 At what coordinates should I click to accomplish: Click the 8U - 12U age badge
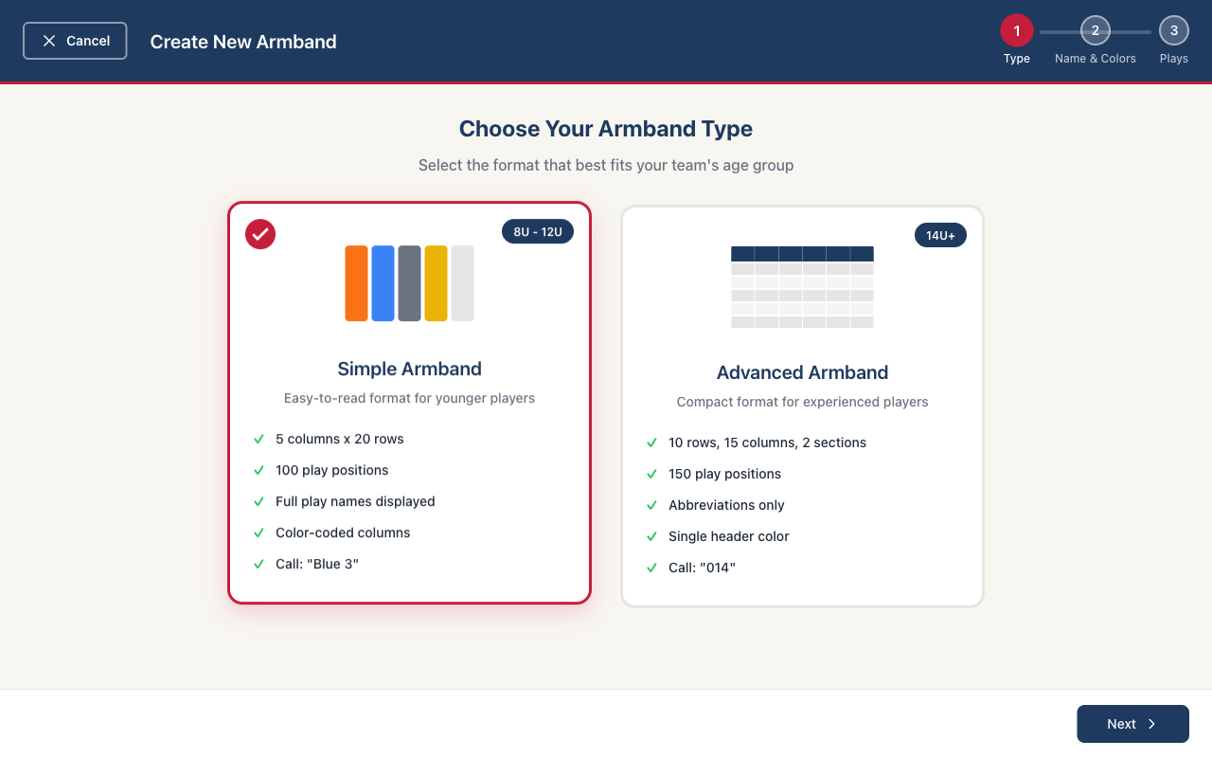coord(537,231)
